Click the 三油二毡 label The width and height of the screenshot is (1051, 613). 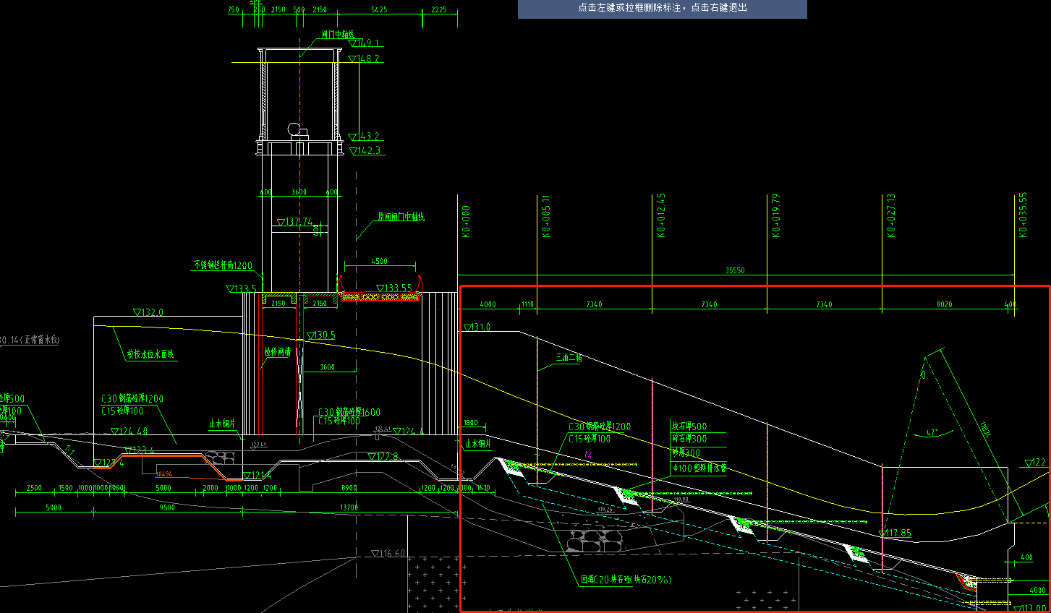coord(569,357)
